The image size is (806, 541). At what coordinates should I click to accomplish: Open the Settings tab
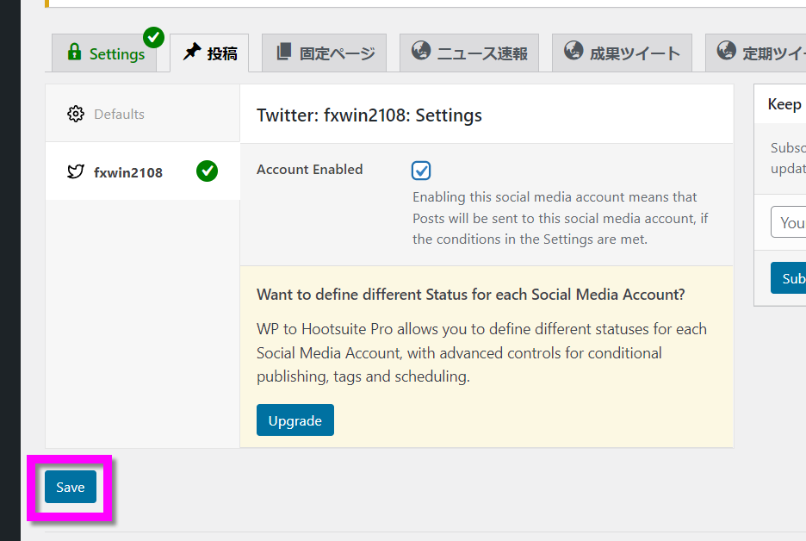[104, 53]
